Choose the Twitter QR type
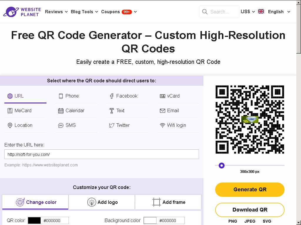This screenshot has height=225, width=301. coord(127,125)
